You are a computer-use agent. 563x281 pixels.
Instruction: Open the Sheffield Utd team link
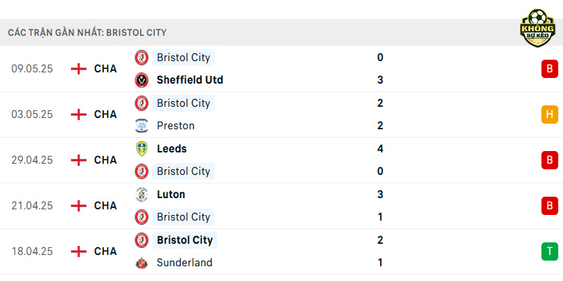click(x=190, y=80)
